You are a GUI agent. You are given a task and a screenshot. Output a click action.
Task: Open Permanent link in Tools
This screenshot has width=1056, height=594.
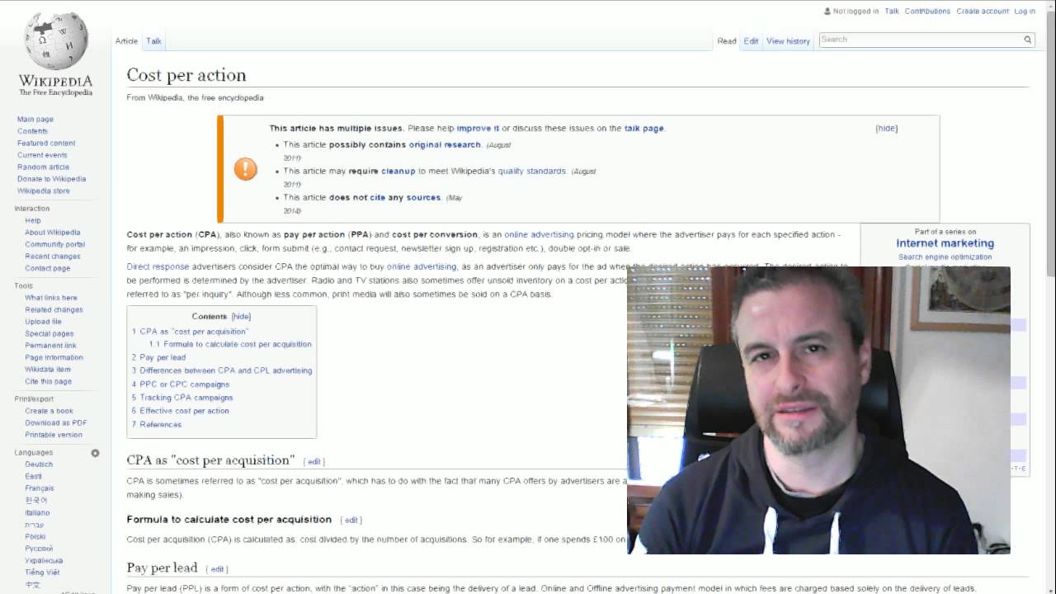pyautogui.click(x=50, y=346)
